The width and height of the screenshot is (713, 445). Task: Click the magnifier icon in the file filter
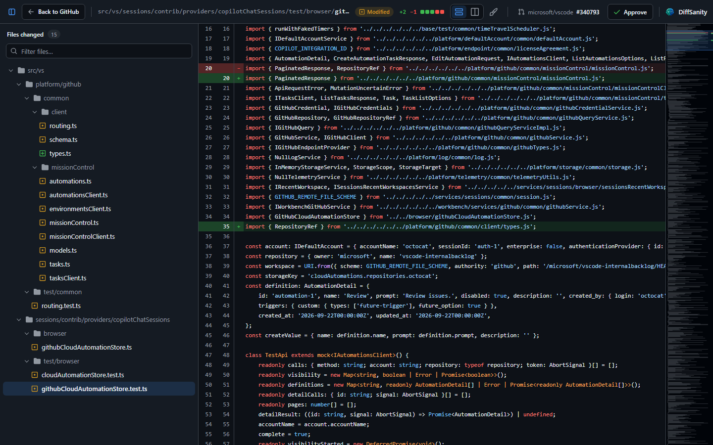[x=14, y=51]
